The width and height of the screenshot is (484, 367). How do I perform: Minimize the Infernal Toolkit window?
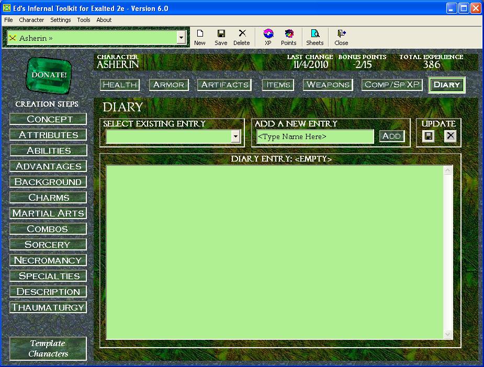451,8
